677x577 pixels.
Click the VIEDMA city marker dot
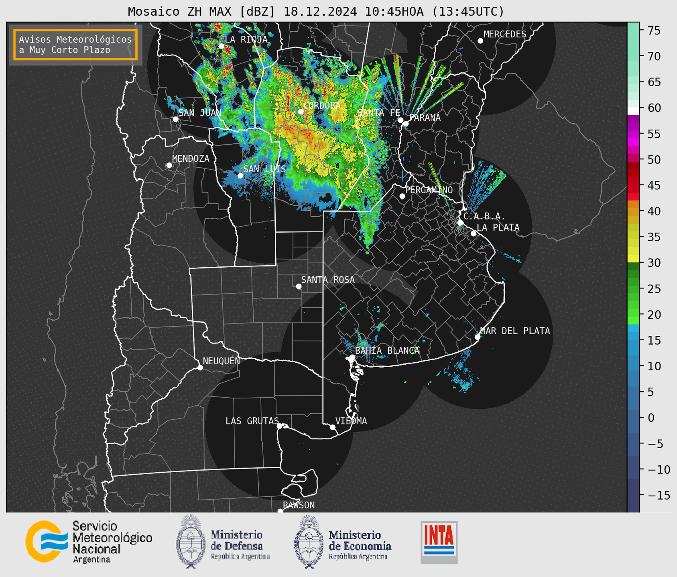pyautogui.click(x=333, y=427)
